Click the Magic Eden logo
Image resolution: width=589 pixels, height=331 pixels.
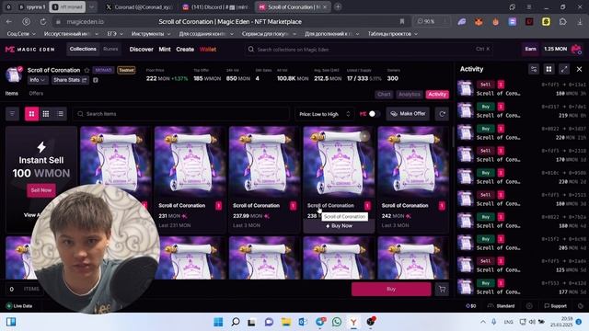point(30,49)
